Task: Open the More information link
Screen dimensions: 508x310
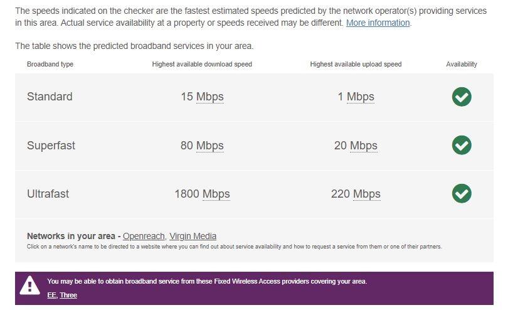Action: click(378, 23)
